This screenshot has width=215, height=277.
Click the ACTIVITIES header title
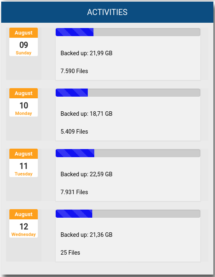(107, 12)
